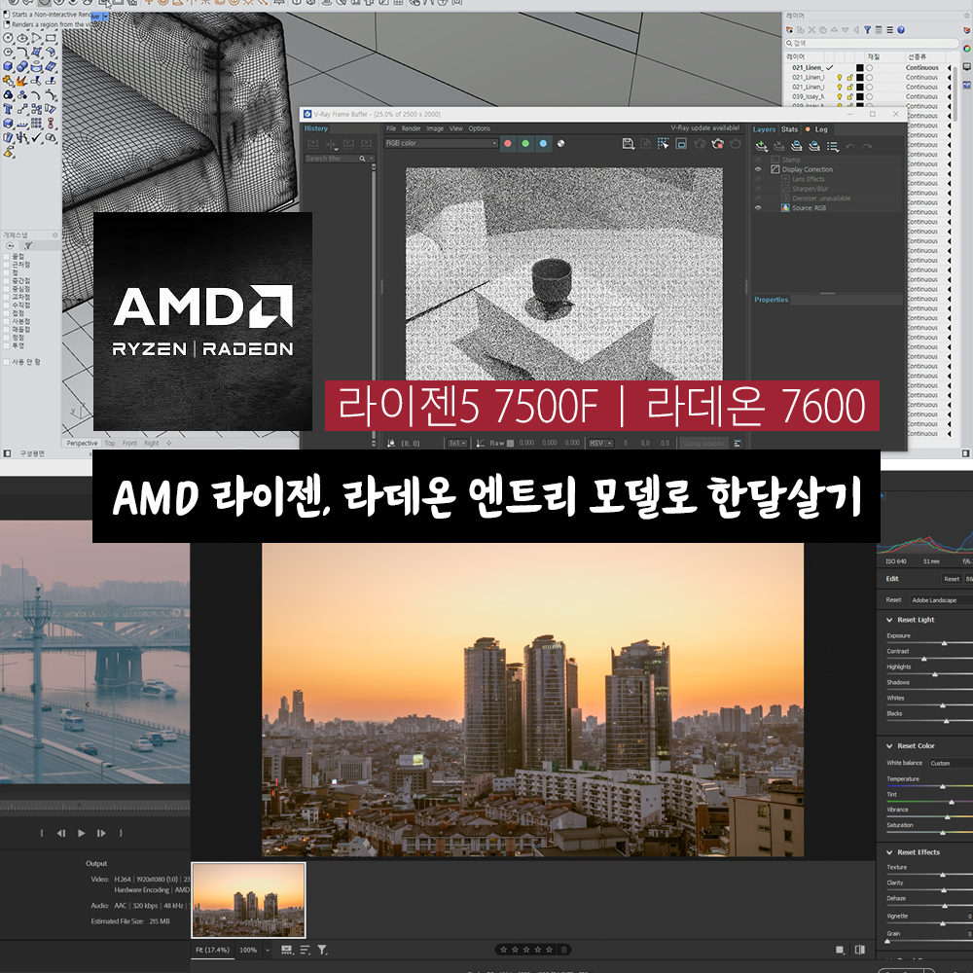This screenshot has height=973, width=973.
Task: Select the Explode tool in Rhino sidebar
Action: (22, 81)
